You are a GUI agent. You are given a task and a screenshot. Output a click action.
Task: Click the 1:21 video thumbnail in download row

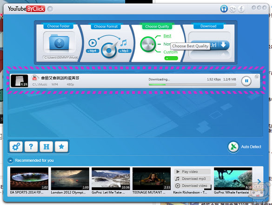tap(20, 81)
